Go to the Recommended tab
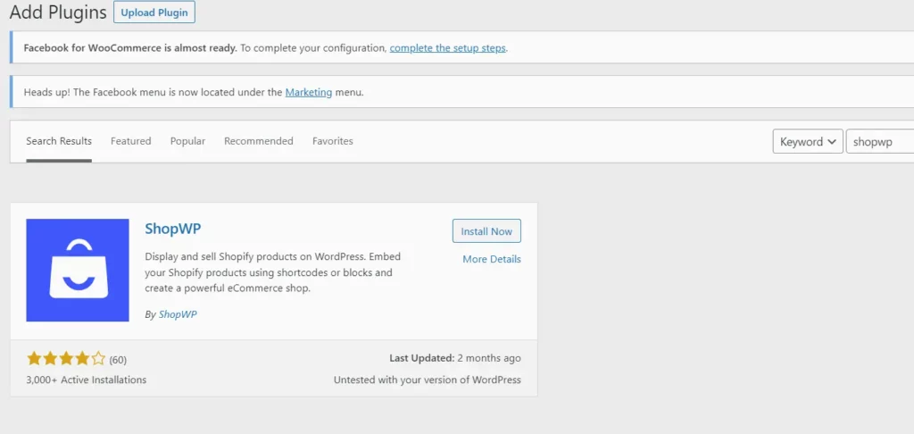Viewport: 914px width, 434px height. tap(259, 141)
